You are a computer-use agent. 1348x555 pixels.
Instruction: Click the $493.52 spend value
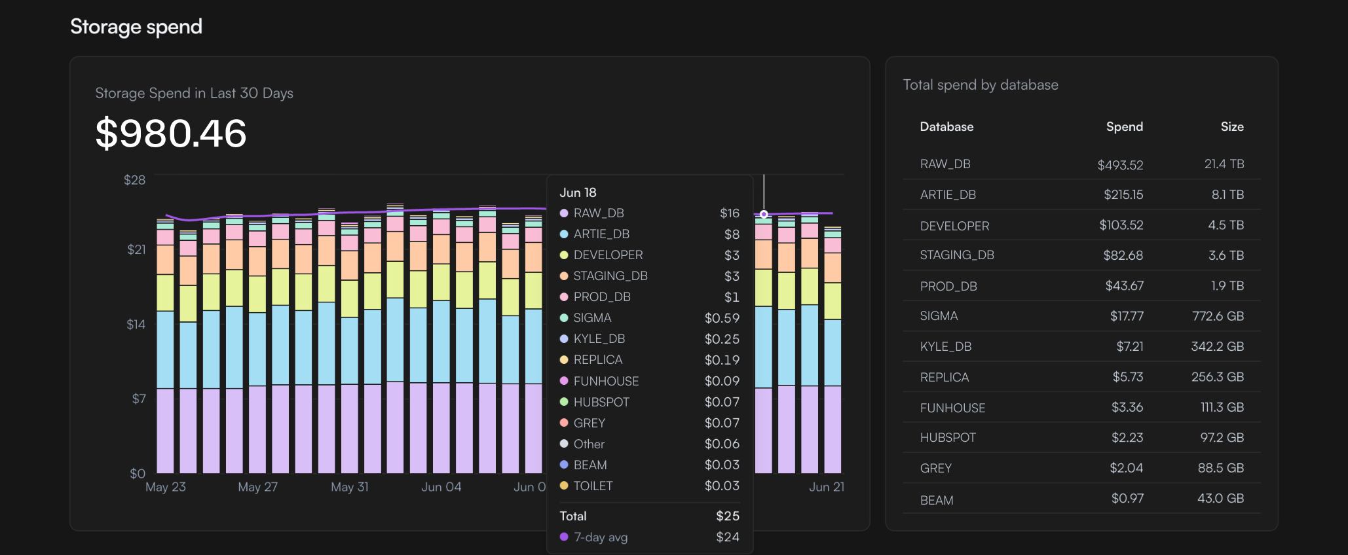tap(1120, 165)
